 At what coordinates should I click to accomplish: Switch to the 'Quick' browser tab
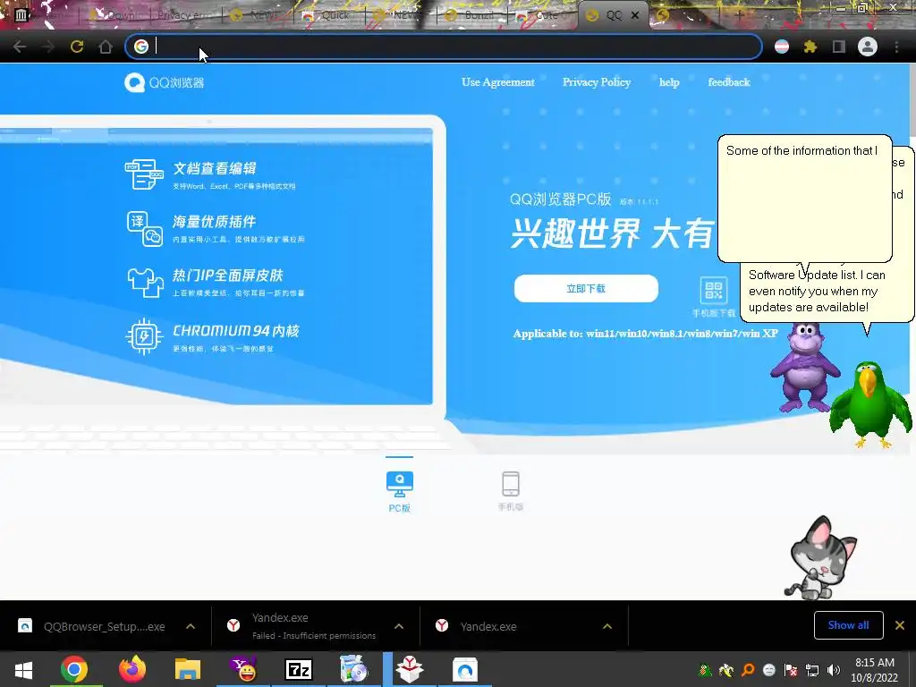tap(329, 15)
